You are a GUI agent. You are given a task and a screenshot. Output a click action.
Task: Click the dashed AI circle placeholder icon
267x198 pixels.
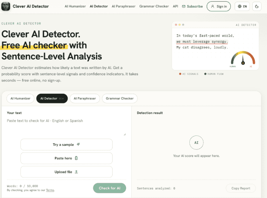pyautogui.click(x=196, y=142)
